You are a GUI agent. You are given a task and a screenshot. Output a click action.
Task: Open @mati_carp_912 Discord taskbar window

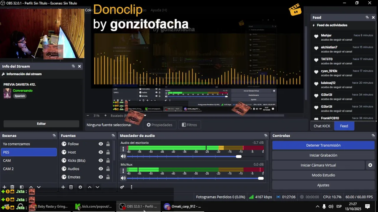(x=183, y=206)
